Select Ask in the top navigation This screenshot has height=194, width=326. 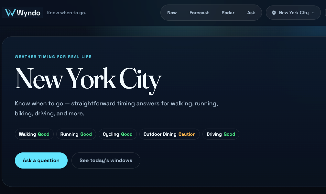[x=251, y=13]
